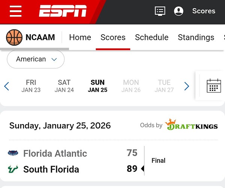Open the watch/news feed icon
Screen dimensions: 225x188
[x=160, y=11]
